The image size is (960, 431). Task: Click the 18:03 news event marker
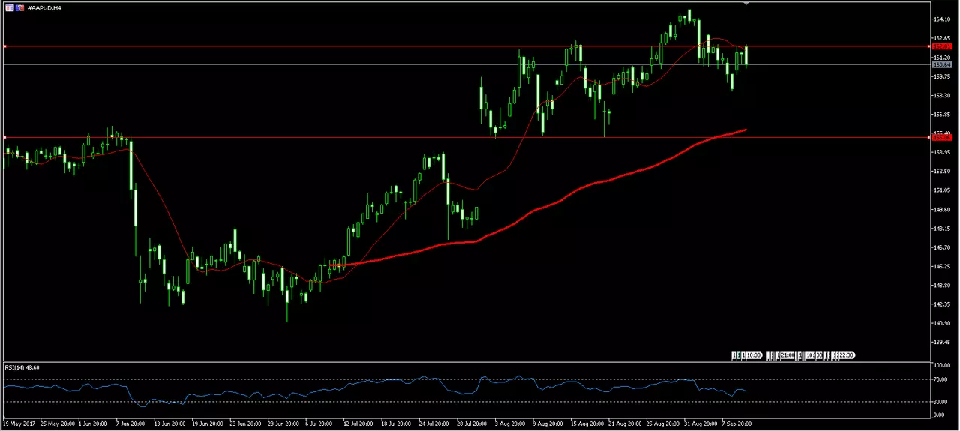pyautogui.click(x=814, y=355)
